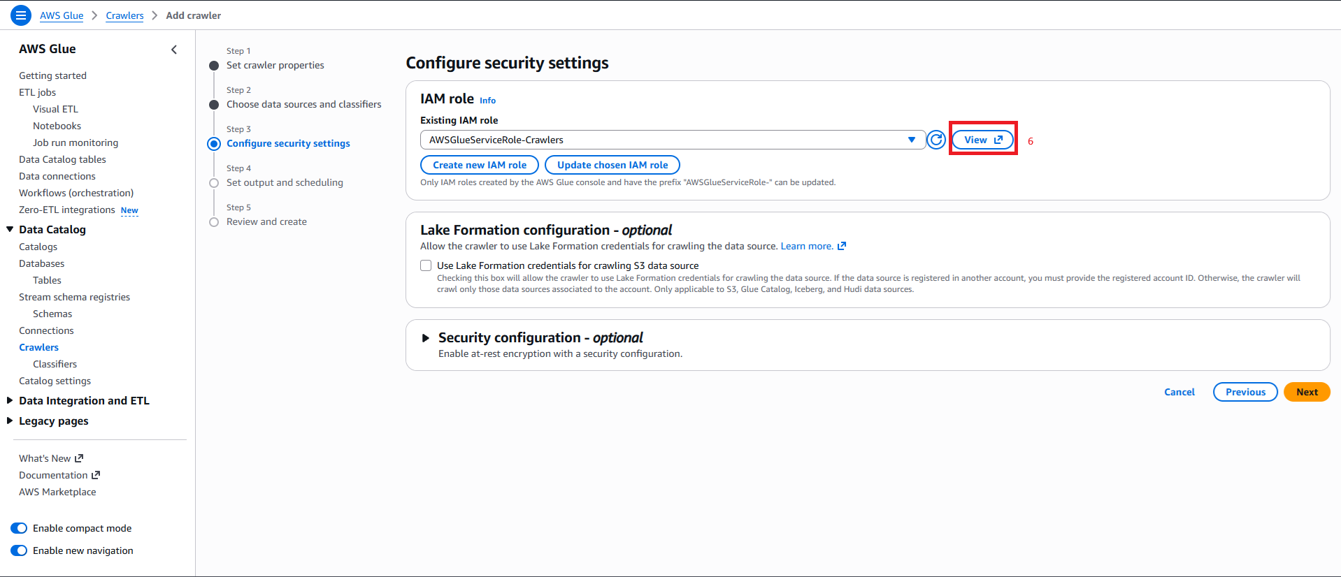Toggle Enable compact mode switch
This screenshot has height=577, width=1341.
click(19, 528)
